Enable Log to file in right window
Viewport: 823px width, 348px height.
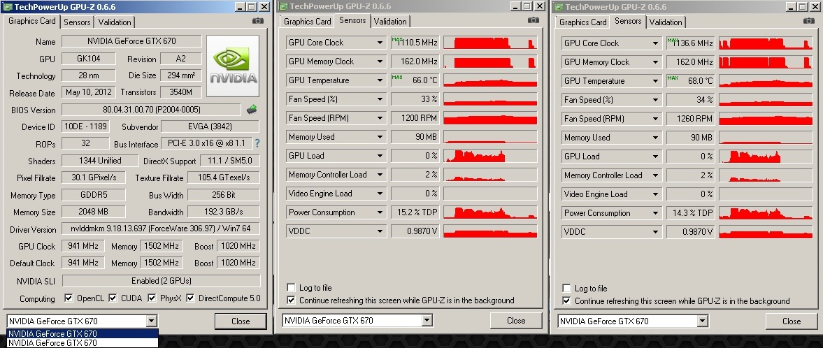click(566, 288)
